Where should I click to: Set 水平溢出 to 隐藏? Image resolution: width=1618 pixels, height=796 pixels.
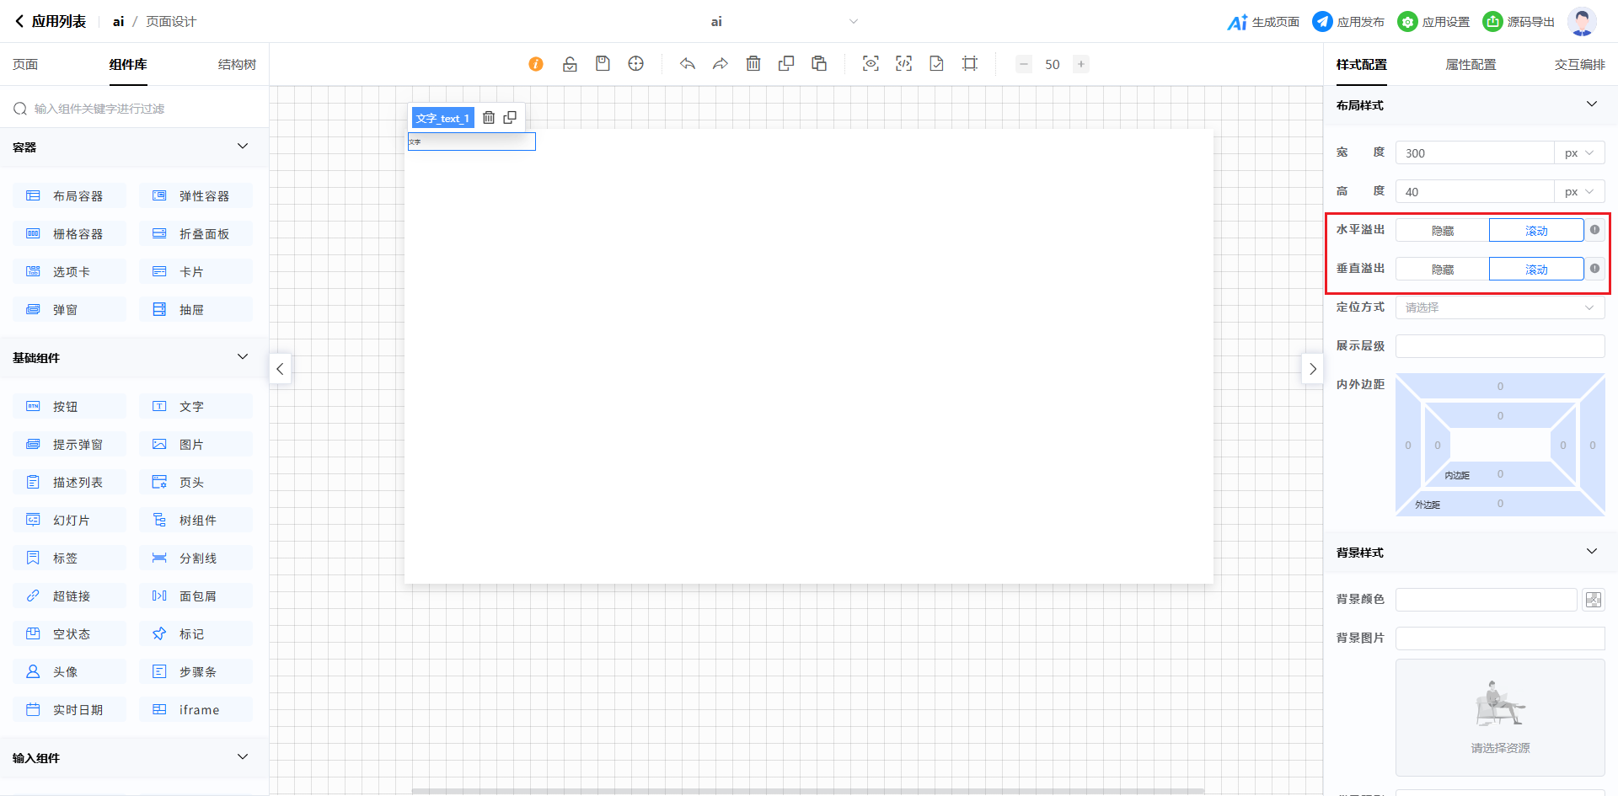coord(1442,231)
